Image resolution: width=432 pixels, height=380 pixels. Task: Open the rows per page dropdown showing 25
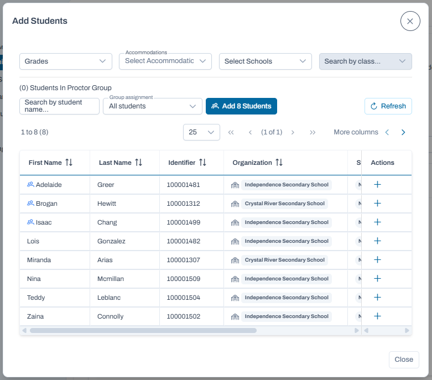(x=201, y=132)
